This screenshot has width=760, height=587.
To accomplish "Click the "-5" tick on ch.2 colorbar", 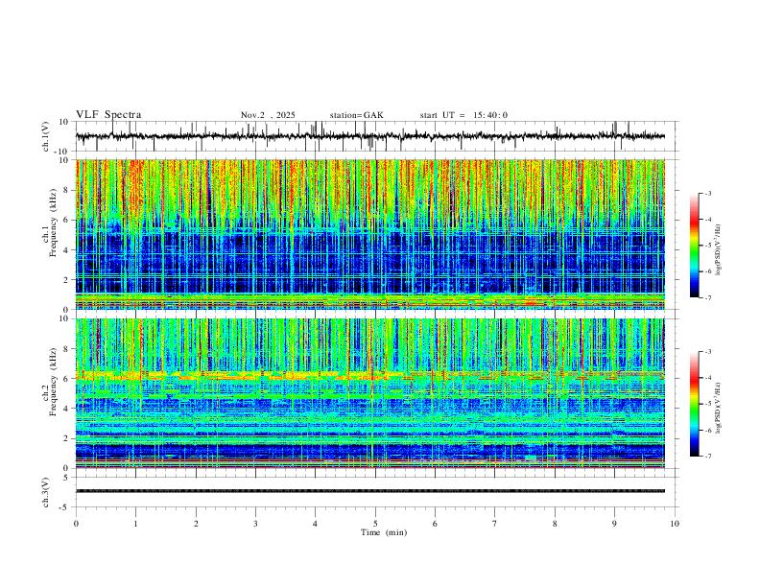I will (x=708, y=404).
